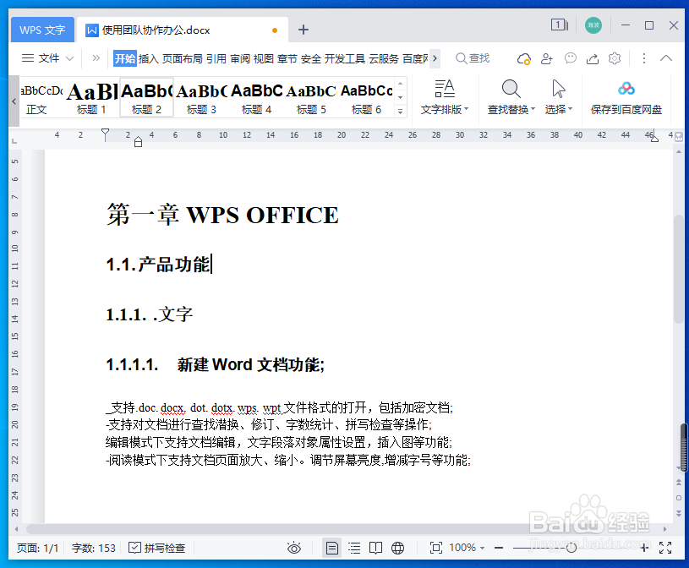Click the user avatar in title bar
Screen dimensions: 689x568
(x=593, y=25)
